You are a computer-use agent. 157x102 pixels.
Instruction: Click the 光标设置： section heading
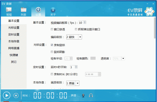click(x=40, y=45)
